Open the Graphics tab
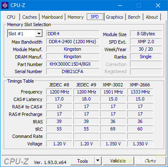The width and height of the screenshot is (168, 167). click(115, 17)
